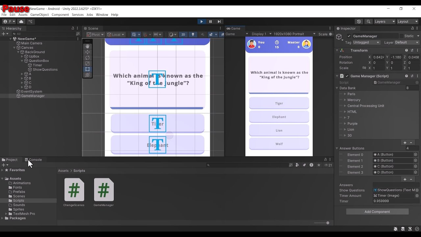Screen dimensions: 421x237
Task: Open the Tag Untagged dropdown
Action: (366, 42)
